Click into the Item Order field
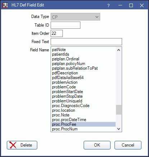 tap(57, 33)
